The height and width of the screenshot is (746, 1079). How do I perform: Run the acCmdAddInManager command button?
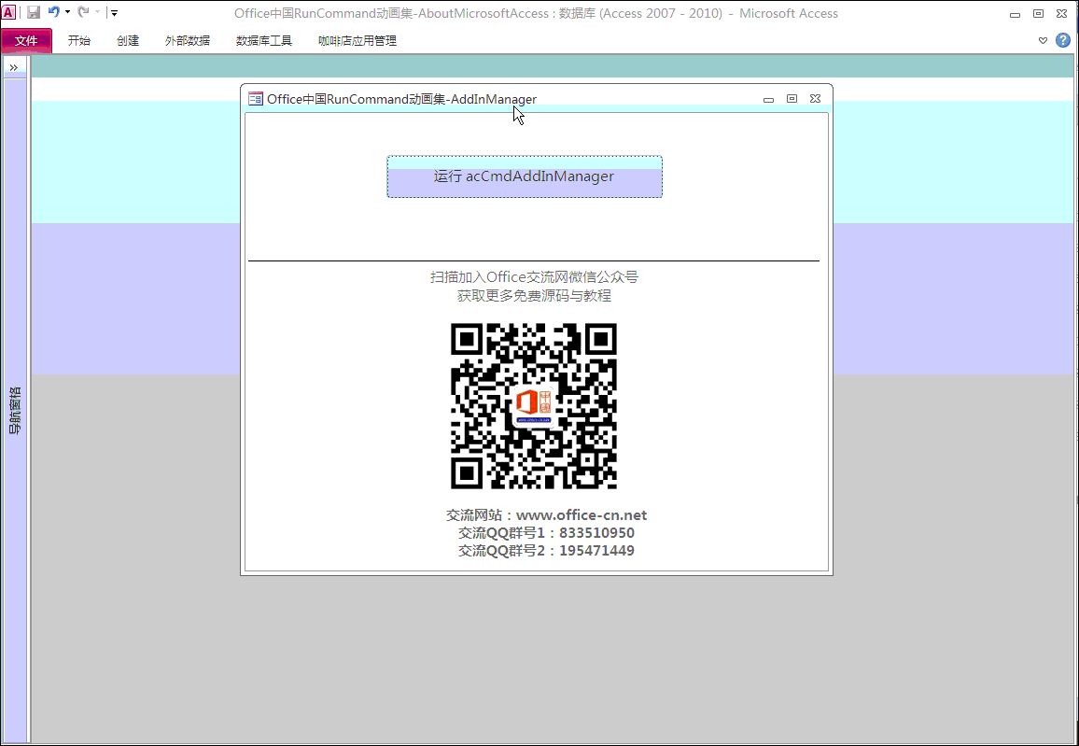click(525, 176)
